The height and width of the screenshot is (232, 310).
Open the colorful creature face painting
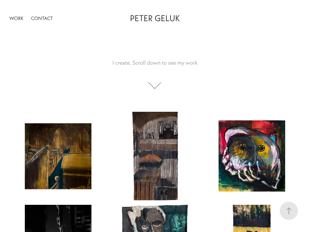click(x=252, y=156)
